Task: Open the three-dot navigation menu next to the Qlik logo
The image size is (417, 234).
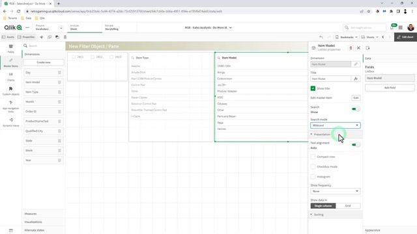Action: [x=27, y=27]
